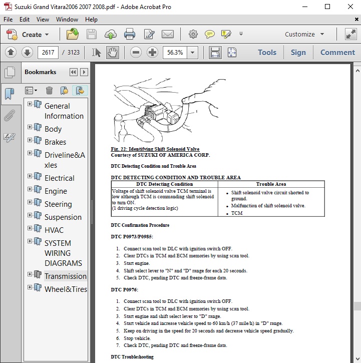Open the bookmark options menu dropdown
Image resolution: width=361 pixels, height=363 pixels.
pos(31,91)
